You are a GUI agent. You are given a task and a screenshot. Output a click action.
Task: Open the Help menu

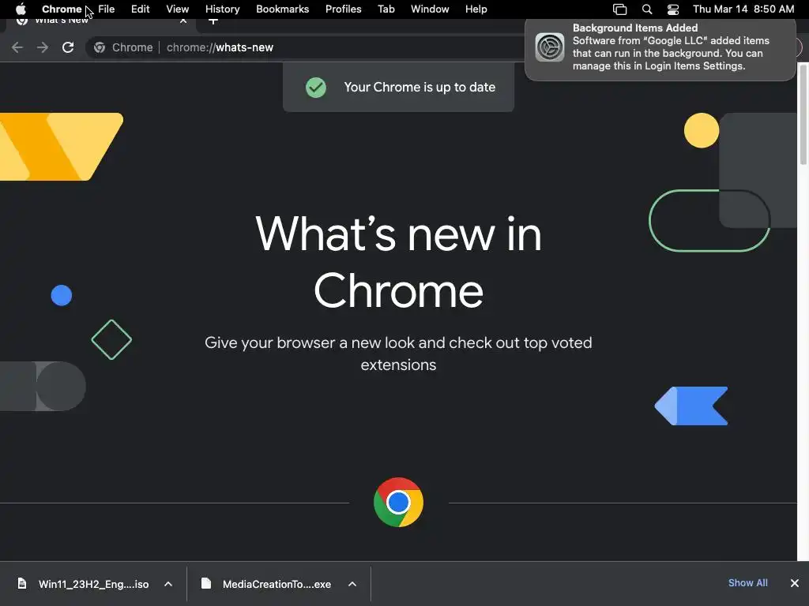click(x=476, y=9)
